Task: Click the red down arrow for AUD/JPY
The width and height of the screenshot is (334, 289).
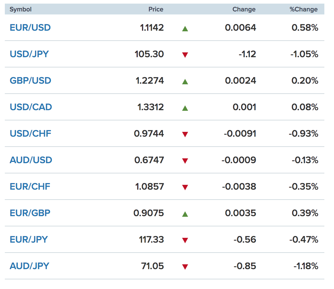Action: pyautogui.click(x=185, y=267)
